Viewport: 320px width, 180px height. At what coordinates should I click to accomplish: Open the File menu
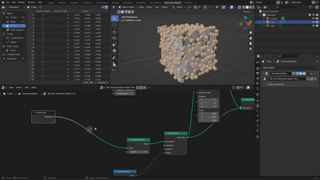click(7, 2)
